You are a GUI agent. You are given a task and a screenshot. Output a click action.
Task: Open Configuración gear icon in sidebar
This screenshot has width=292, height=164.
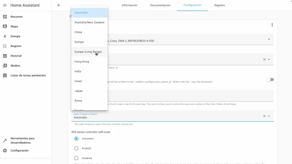coord(5,150)
